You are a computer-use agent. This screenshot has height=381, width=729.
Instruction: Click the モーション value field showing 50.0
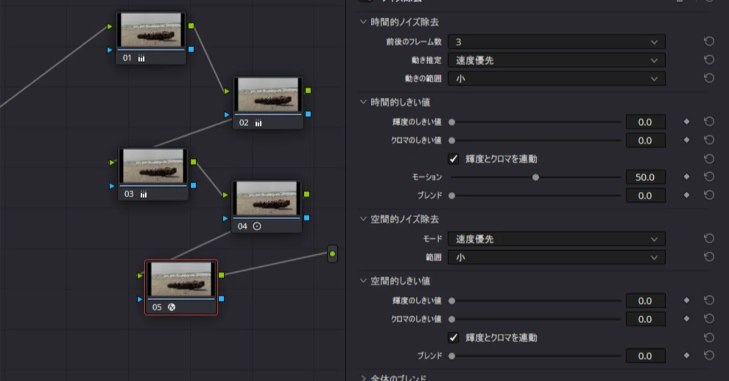click(645, 177)
